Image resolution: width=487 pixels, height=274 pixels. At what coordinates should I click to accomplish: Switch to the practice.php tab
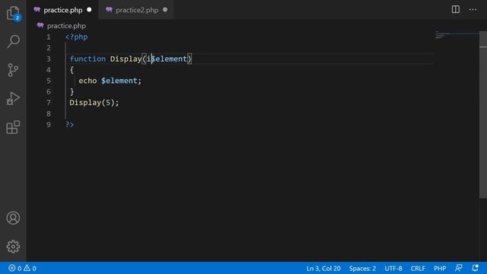pos(62,10)
